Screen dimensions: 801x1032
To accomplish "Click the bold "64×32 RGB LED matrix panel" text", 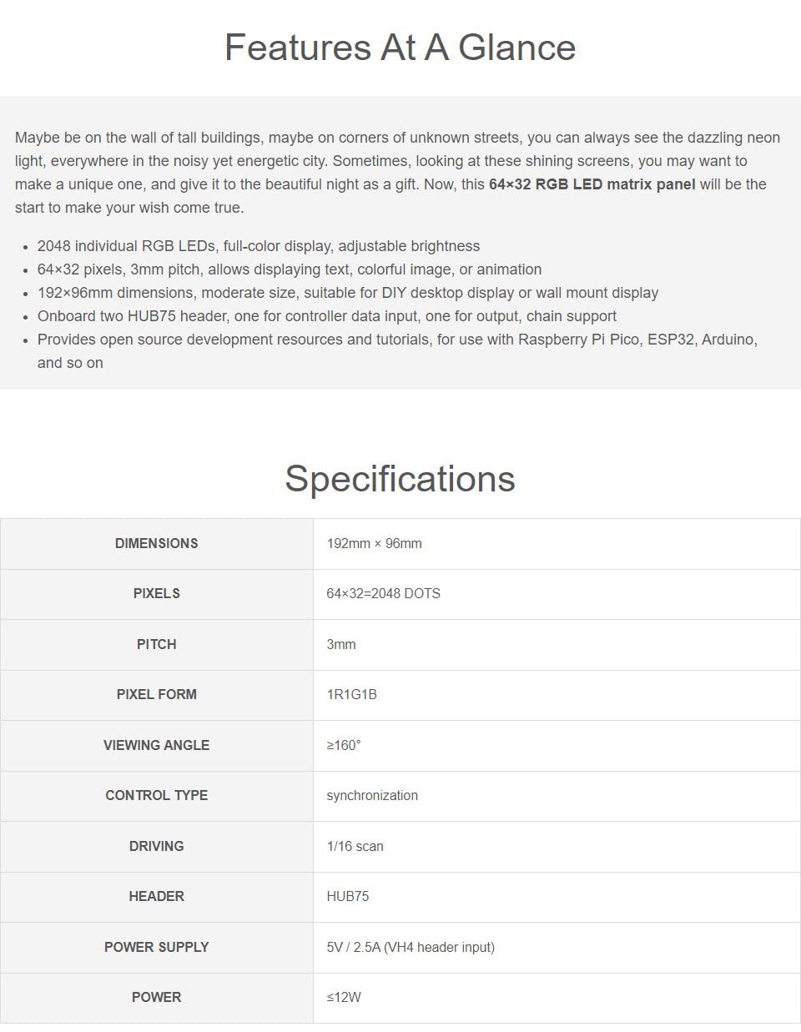I will coord(592,184).
